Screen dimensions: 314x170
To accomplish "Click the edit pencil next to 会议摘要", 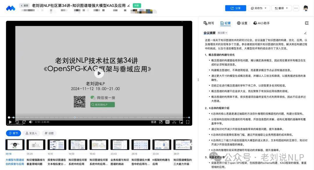I will tap(305, 33).
